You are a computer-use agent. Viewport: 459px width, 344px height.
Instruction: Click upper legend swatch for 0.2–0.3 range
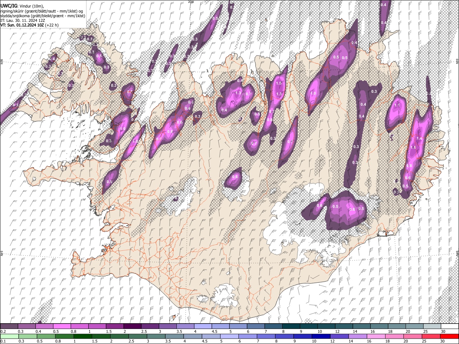(x=9, y=326)
